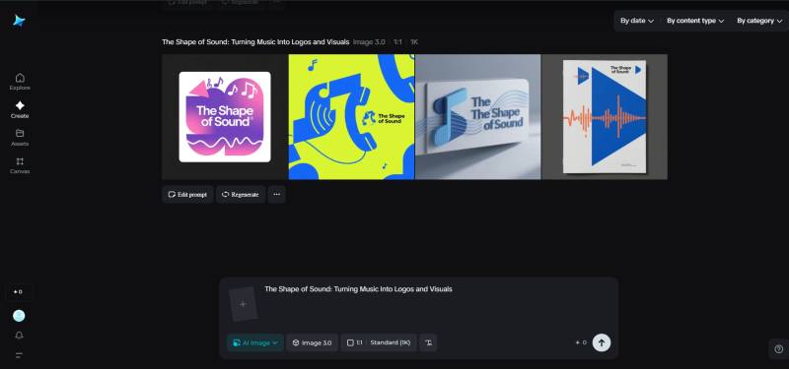Open the Create section
789x369 pixels.
coord(20,109)
